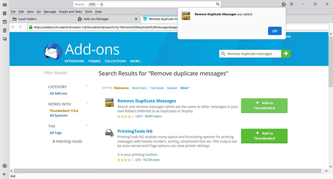Image resolution: width=333 pixels, height=179 pixels.
Task: Open the PrintingTools NG link
Action: point(135,131)
